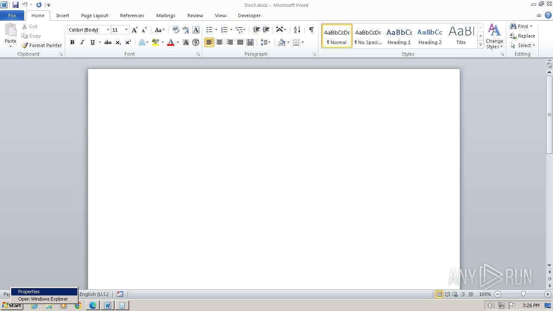The width and height of the screenshot is (553, 311).
Task: Switch to the Insert tab
Action: [x=63, y=16]
